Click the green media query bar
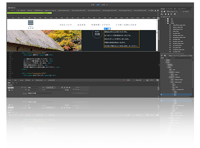 (30, 13)
